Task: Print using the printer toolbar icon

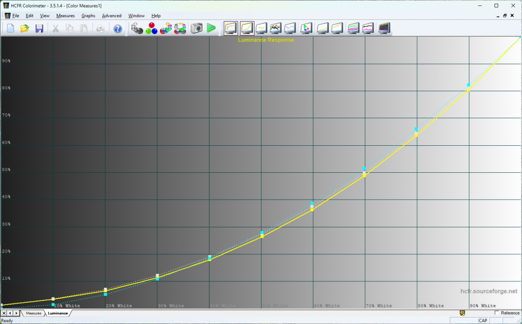Action: (100, 28)
